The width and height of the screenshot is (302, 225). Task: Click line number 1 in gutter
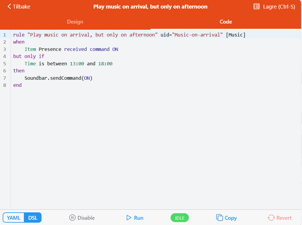(x=5, y=35)
